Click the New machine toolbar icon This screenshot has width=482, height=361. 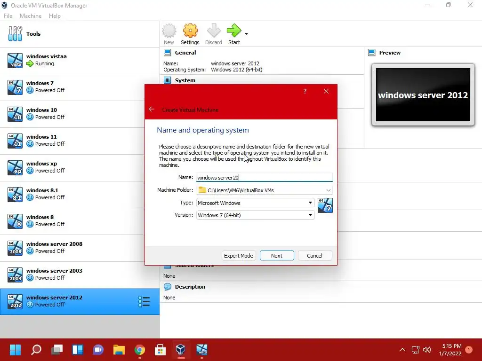pos(169,34)
